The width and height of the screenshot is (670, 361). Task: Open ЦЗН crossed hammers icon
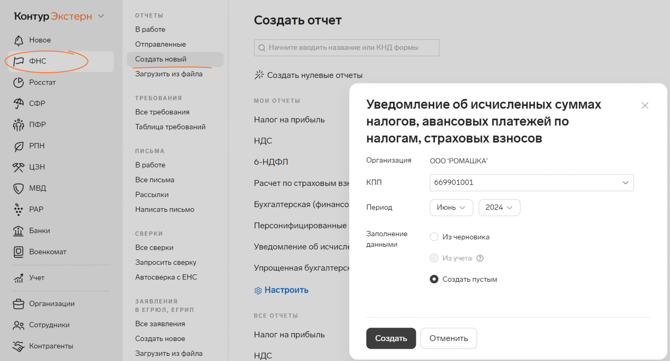click(18, 167)
